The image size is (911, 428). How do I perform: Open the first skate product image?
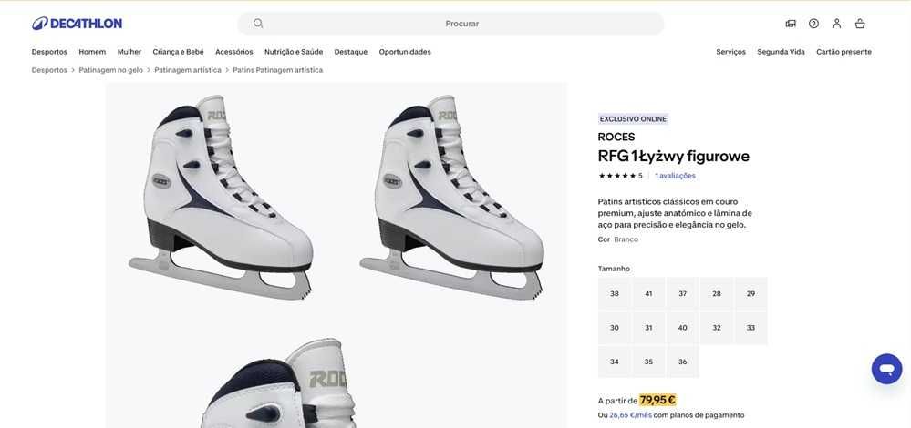[221, 198]
